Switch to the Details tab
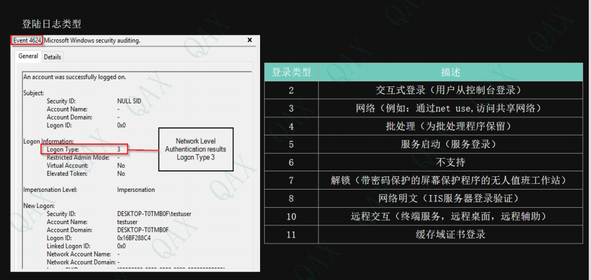 point(52,57)
